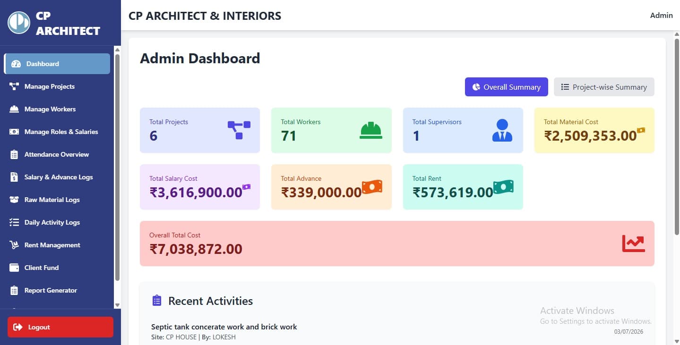Click the ₹3,616,900.00 salary cost value
Image resolution: width=680 pixels, height=345 pixels.
196,193
